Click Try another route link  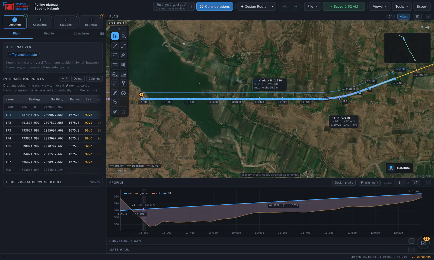(x=23, y=55)
